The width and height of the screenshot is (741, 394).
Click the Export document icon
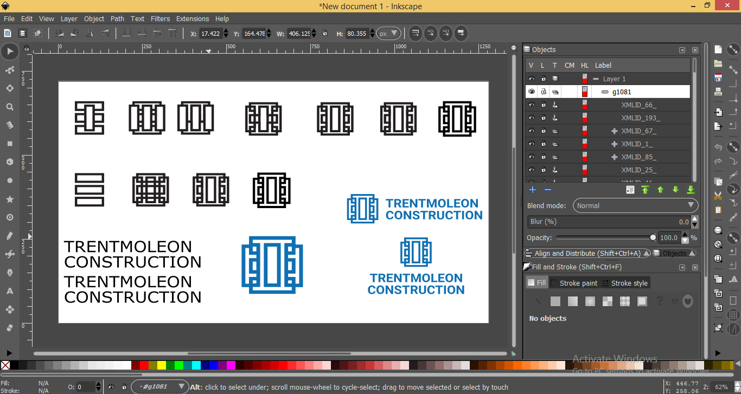718,126
